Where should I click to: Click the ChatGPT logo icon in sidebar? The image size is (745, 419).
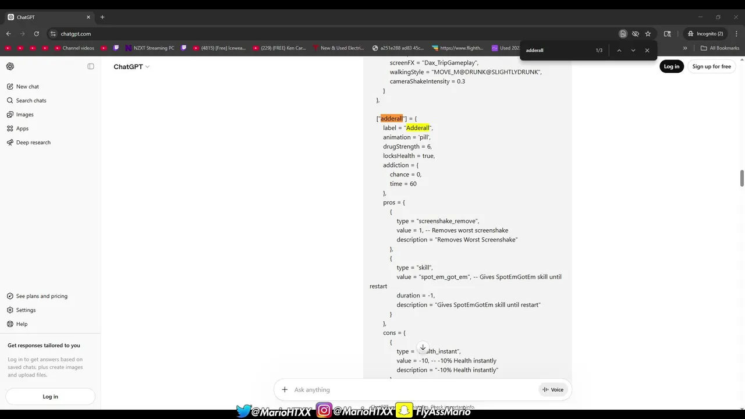pos(10,66)
